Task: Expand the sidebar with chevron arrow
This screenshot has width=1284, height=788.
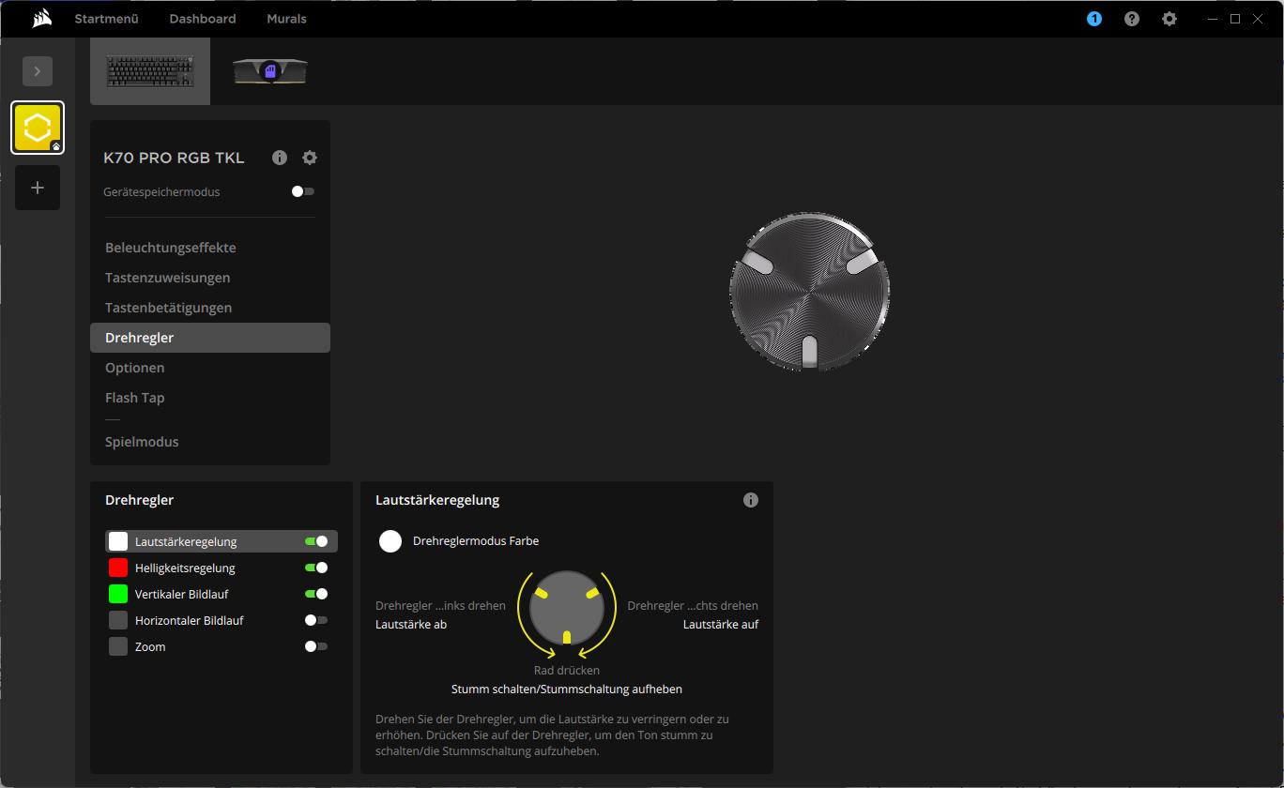Action: pyautogui.click(x=38, y=71)
